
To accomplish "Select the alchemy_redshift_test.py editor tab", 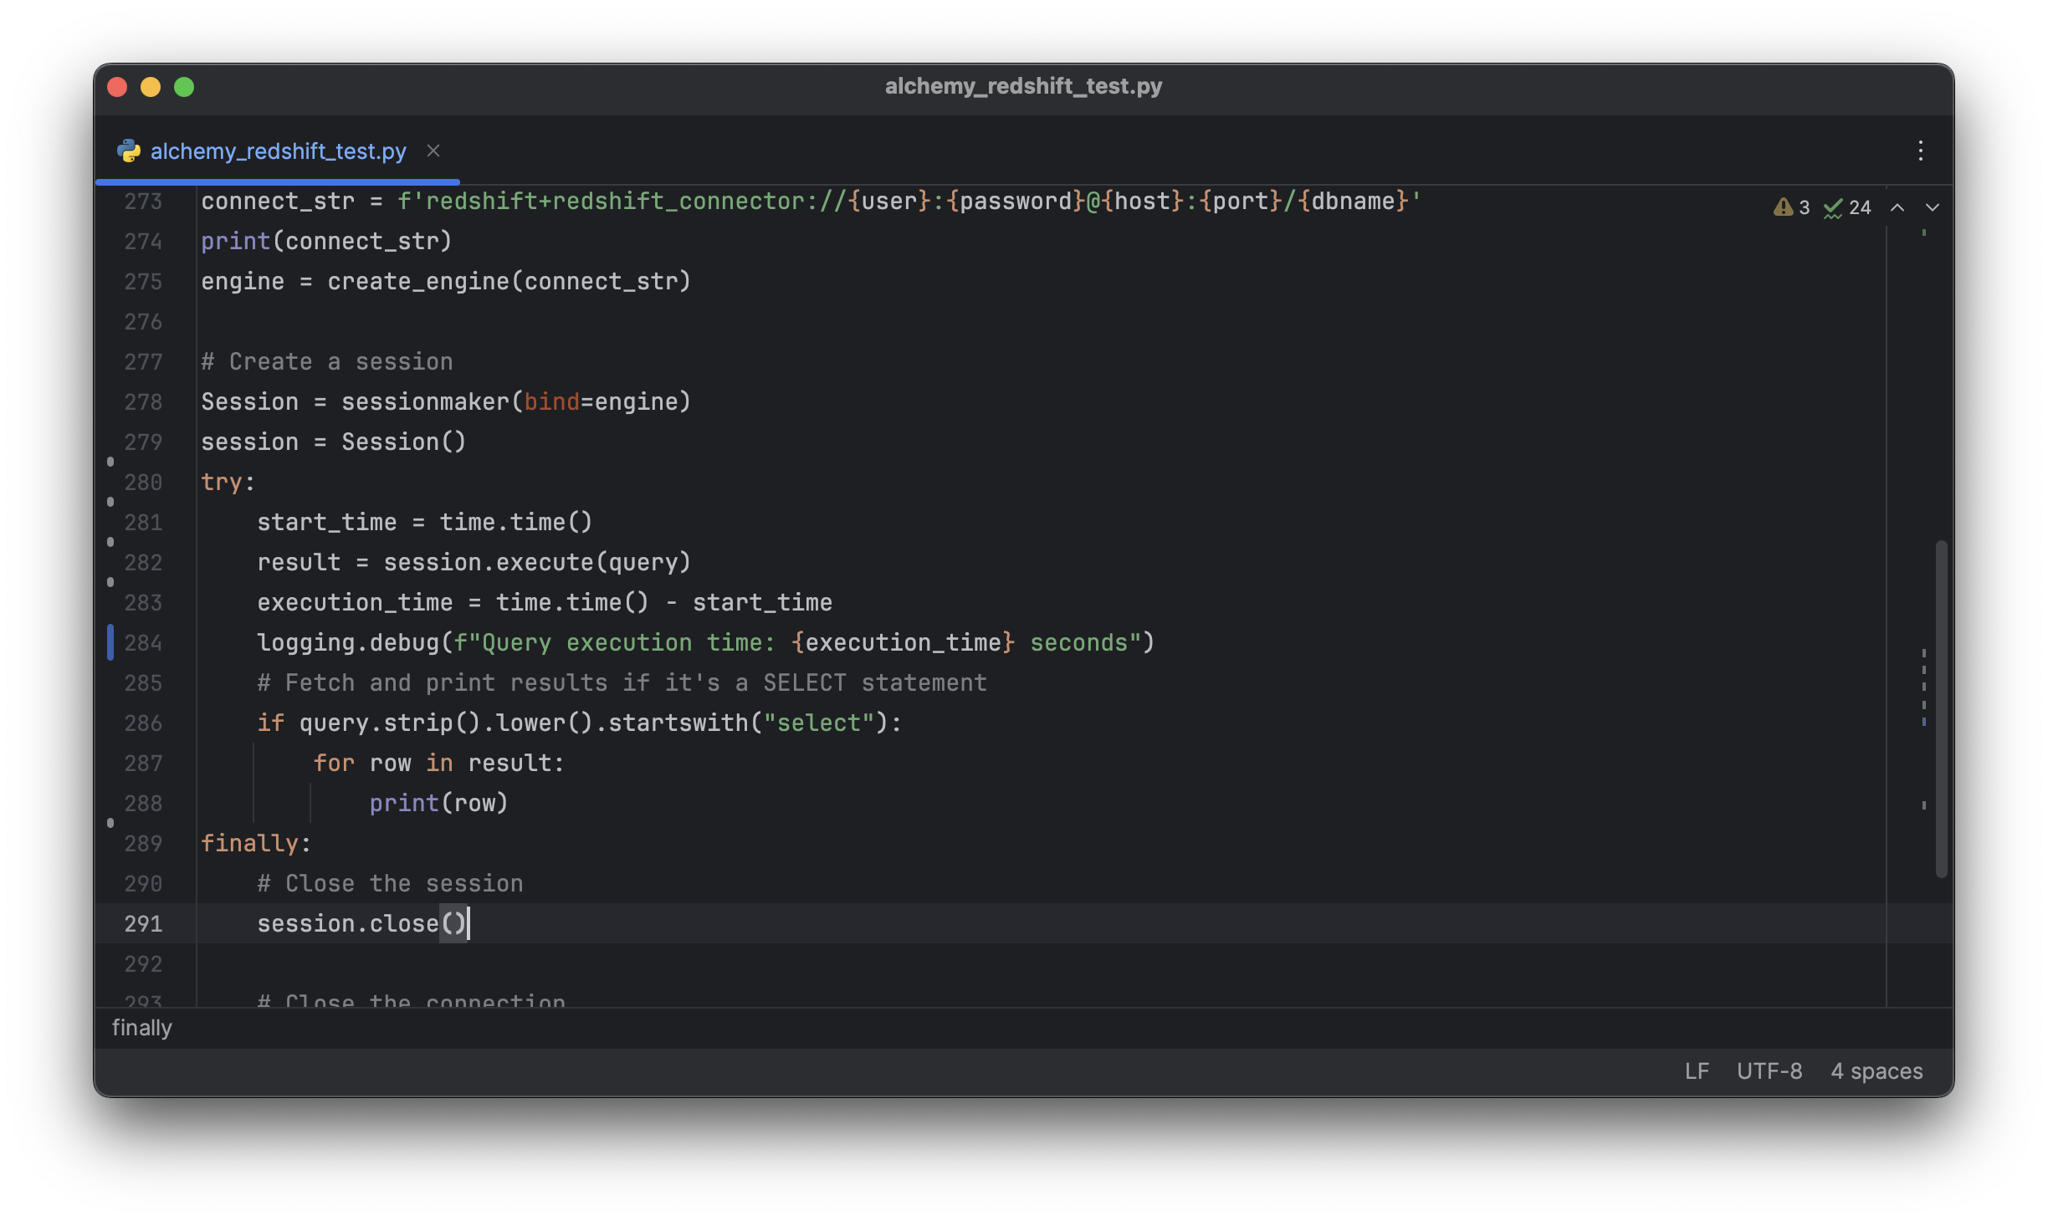I will [x=277, y=151].
